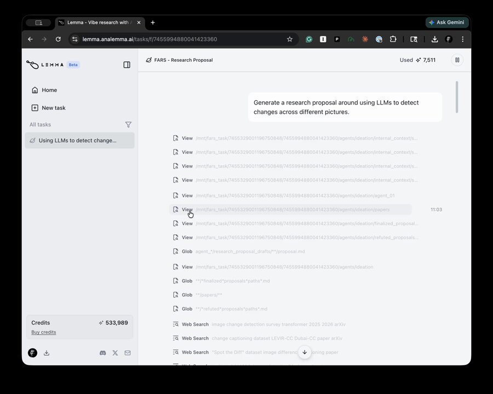Screen dimensions: 493x394
Task: Follow the Buy credits link
Action: 44,332
